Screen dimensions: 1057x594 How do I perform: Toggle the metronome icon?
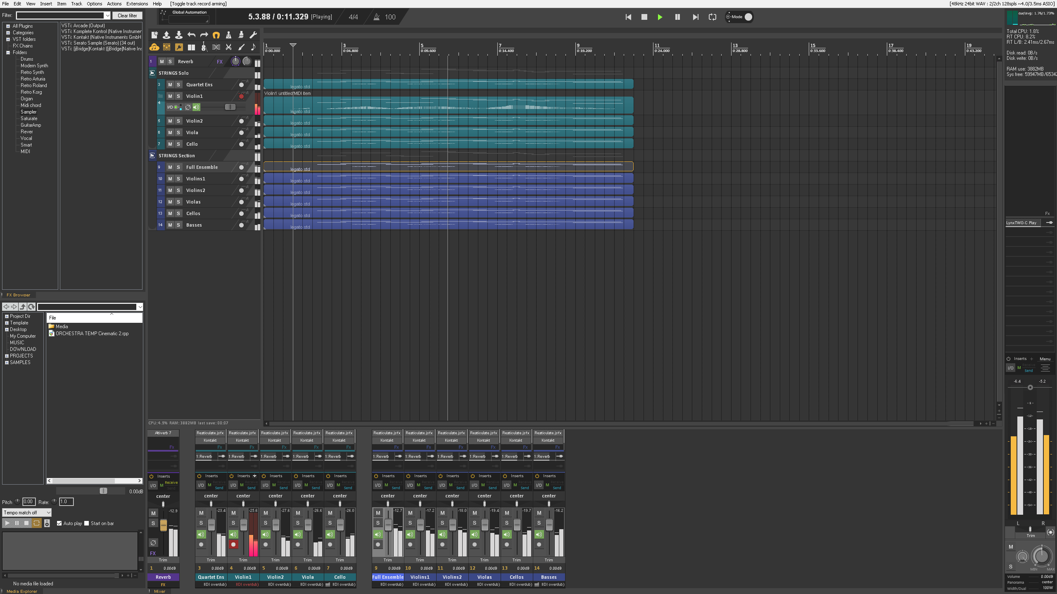pyautogui.click(x=228, y=35)
